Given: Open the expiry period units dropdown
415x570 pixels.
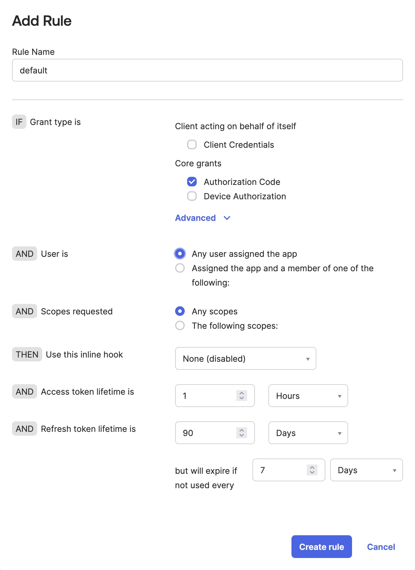Looking at the screenshot, I should click(366, 470).
